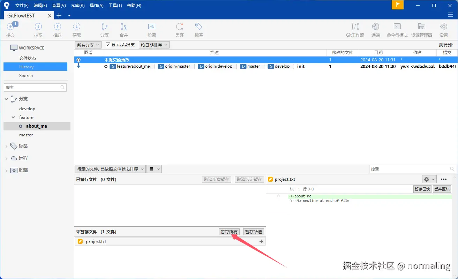
Task: Open the 编辑(E) menu
Action: coord(40,6)
